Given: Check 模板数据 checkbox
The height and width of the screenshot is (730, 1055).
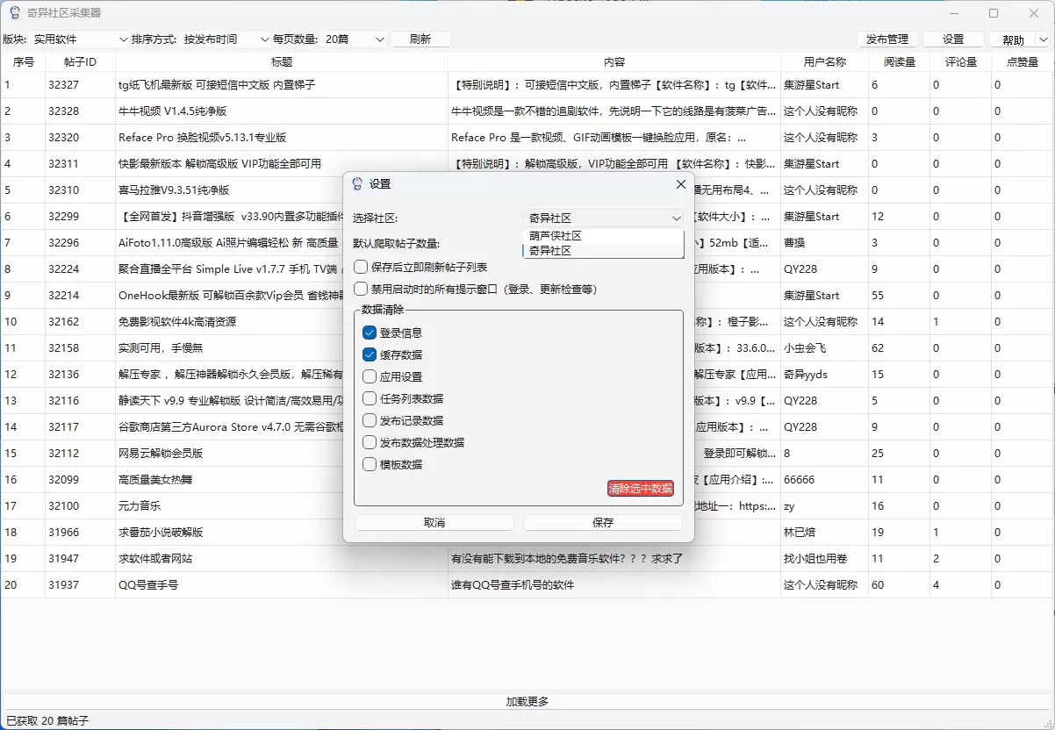Looking at the screenshot, I should pyautogui.click(x=370, y=464).
